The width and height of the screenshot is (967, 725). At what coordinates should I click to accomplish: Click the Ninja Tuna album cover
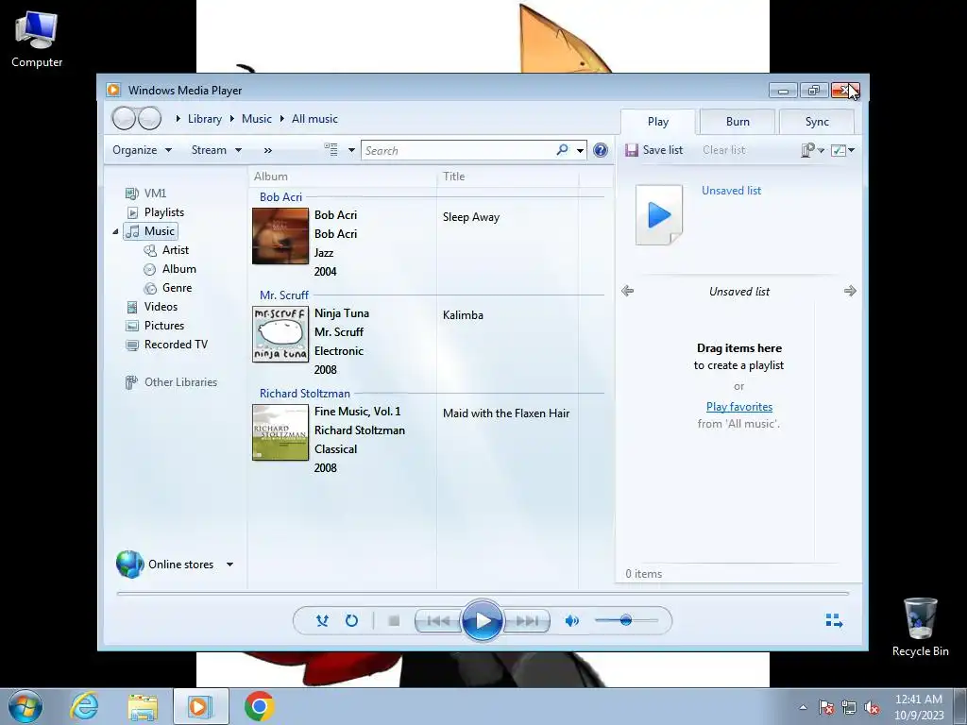coord(280,334)
